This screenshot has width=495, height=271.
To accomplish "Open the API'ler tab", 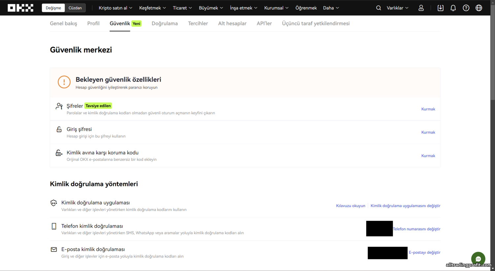I will [x=264, y=23].
